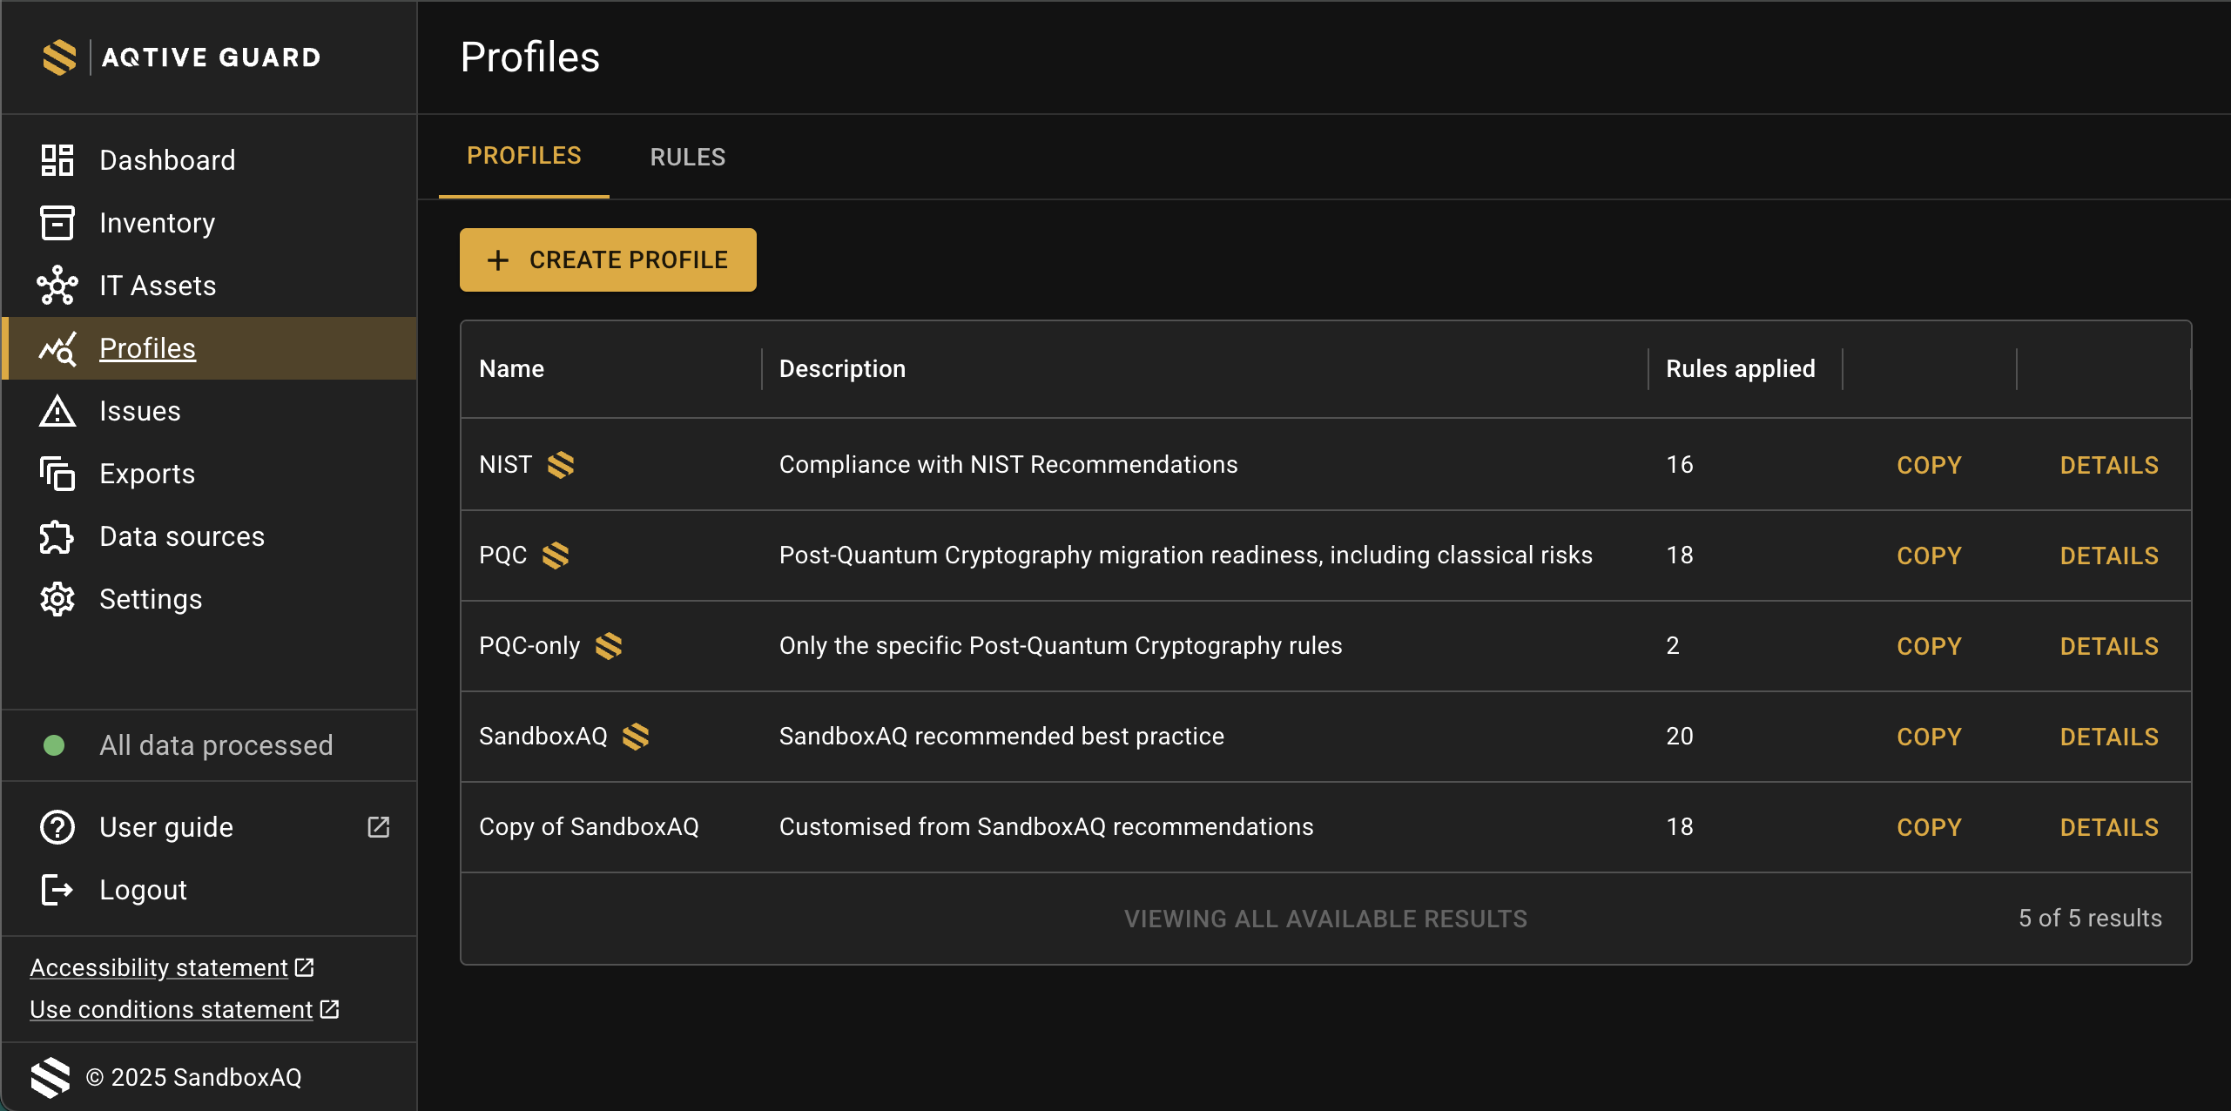Viewport: 2231px width, 1111px height.
Task: Select the Issues warning triangle icon
Action: (57, 411)
